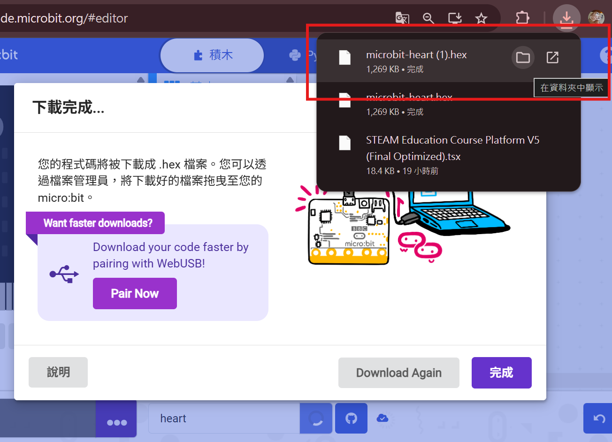Click the Chrome downloads icon in toolbar
The width and height of the screenshot is (612, 442).
(x=566, y=18)
